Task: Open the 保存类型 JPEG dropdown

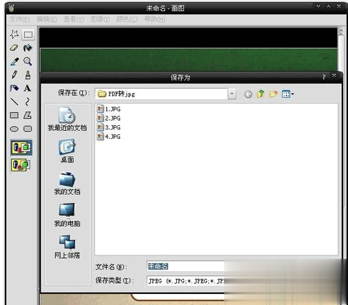Action: pyautogui.click(x=185, y=281)
